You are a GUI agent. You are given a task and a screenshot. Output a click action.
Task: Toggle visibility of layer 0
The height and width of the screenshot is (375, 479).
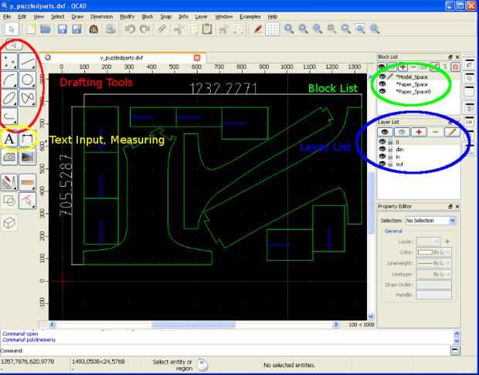382,142
